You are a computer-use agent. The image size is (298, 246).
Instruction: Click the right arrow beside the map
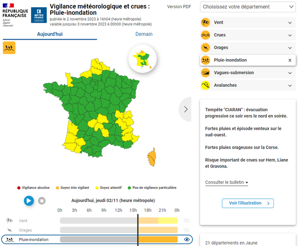coord(185,109)
